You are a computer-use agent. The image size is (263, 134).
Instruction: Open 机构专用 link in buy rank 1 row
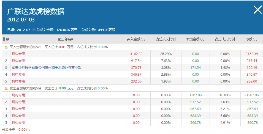pyautogui.click(x=18, y=54)
